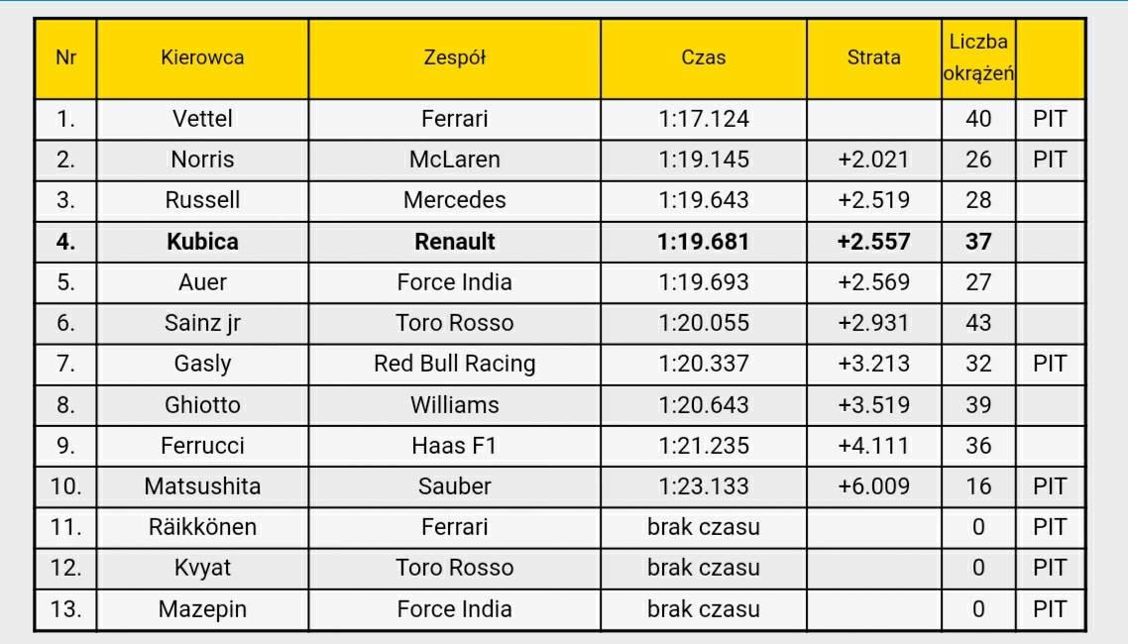Click the Zespół column header
Image resolution: width=1128 pixels, height=644 pixels.
pos(455,58)
